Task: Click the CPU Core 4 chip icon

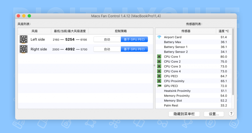Action: tap(159, 71)
